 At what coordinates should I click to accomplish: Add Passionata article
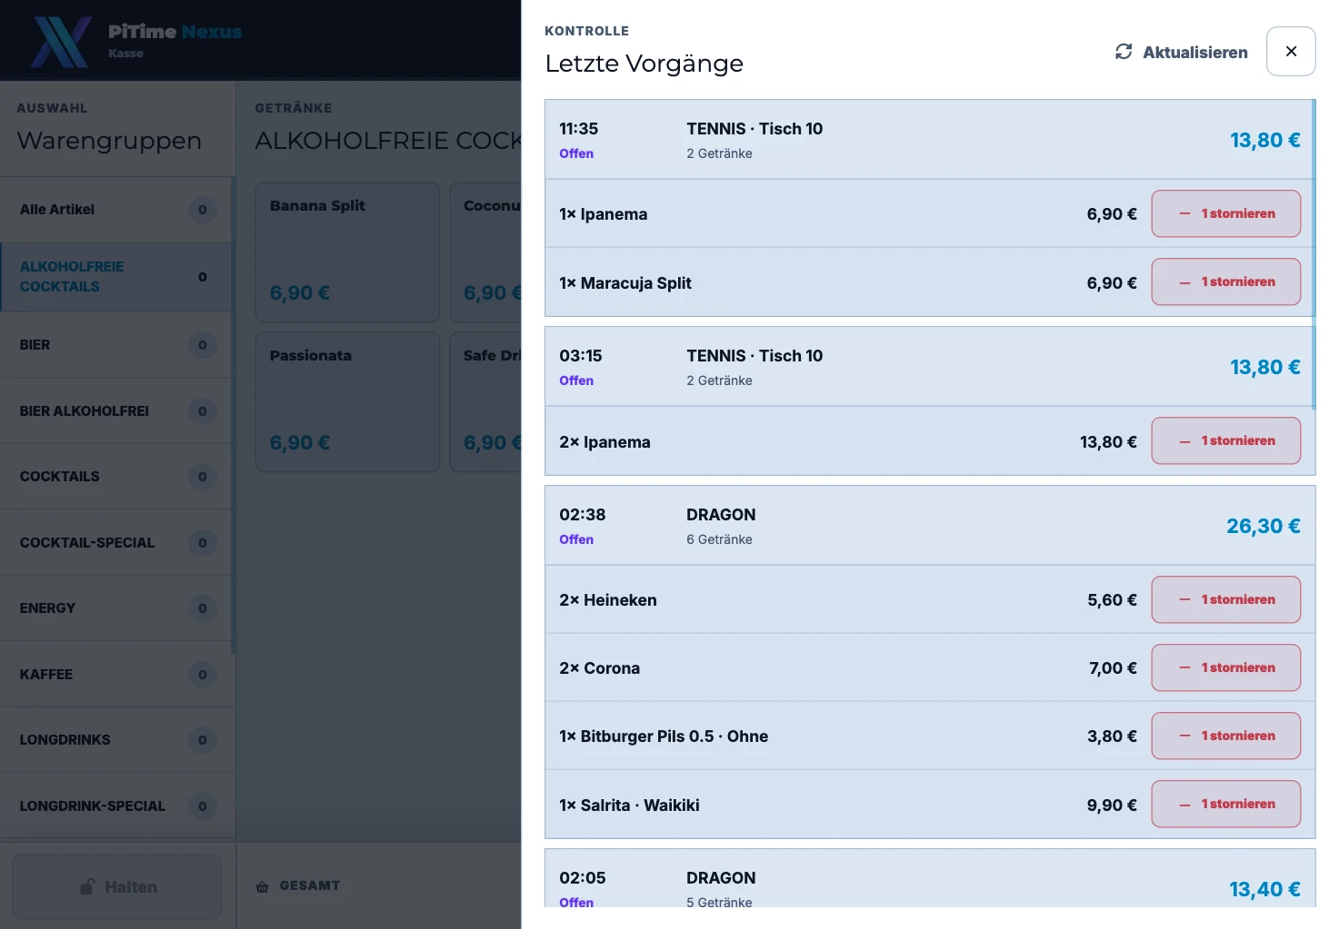[347, 402]
